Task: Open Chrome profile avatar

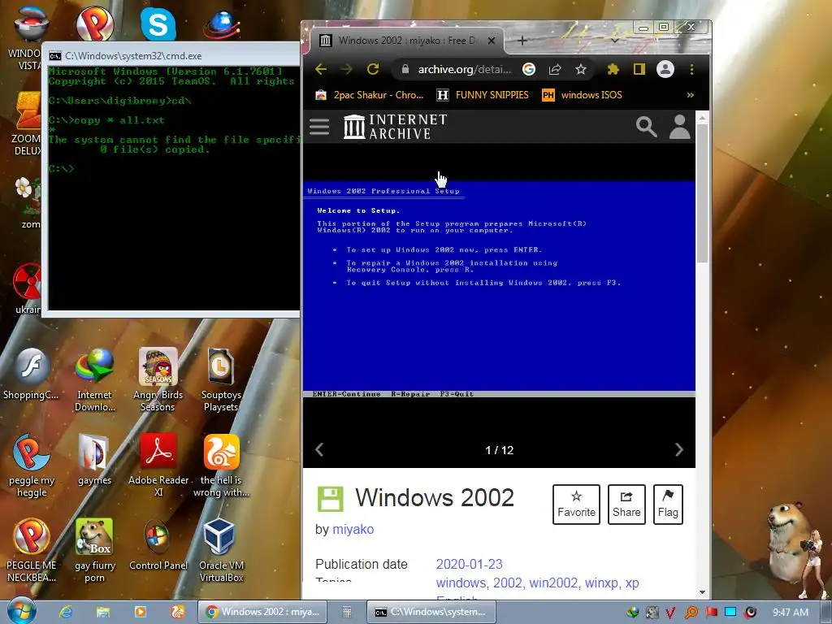Action: (x=665, y=70)
